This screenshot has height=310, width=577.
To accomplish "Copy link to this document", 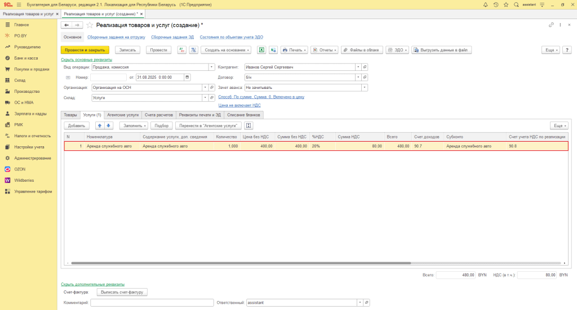I will point(551,25).
